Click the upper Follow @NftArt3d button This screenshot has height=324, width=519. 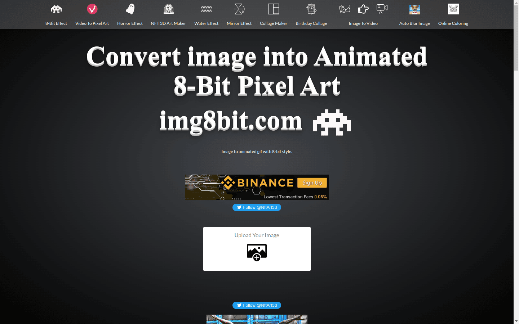(257, 207)
